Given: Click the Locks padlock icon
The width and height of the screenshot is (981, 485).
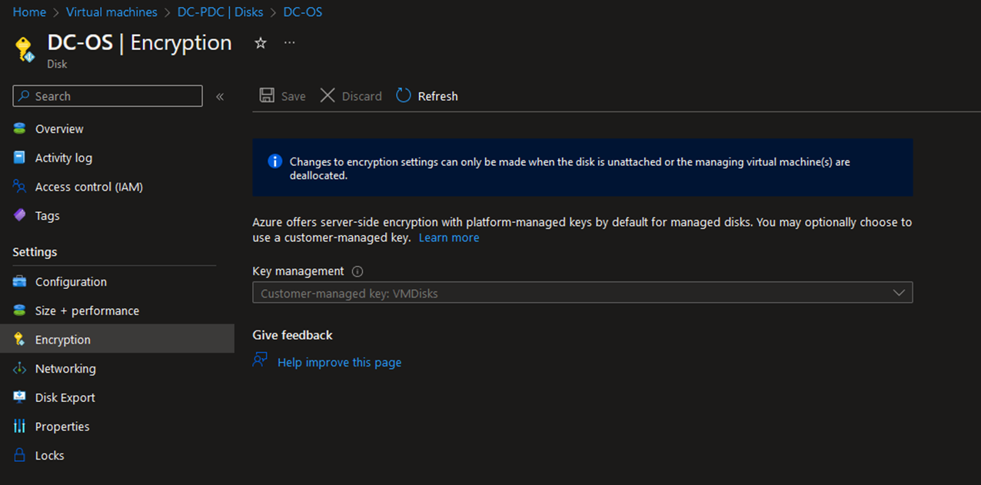Looking at the screenshot, I should (19, 455).
